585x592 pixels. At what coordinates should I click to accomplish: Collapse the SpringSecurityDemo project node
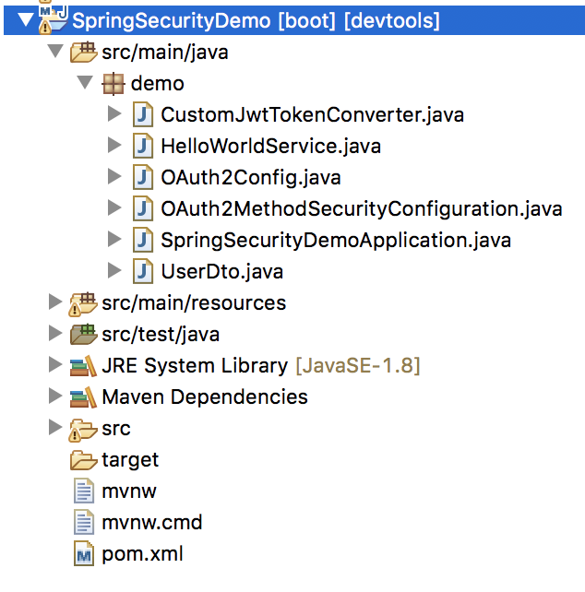26,19
